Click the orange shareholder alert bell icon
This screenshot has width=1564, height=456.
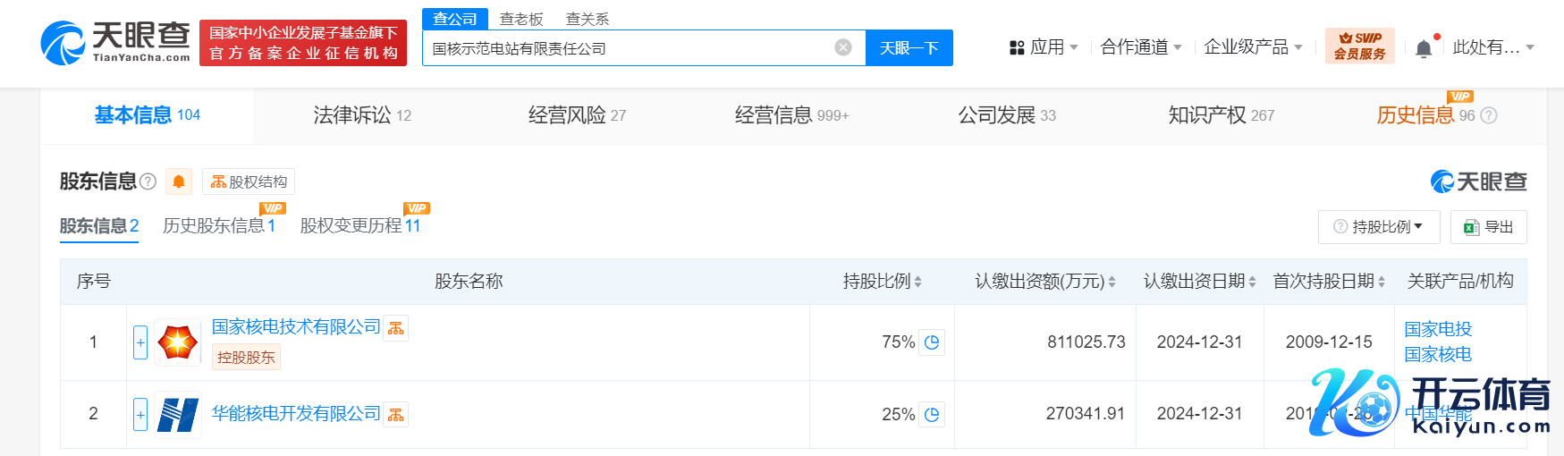pyautogui.click(x=179, y=182)
